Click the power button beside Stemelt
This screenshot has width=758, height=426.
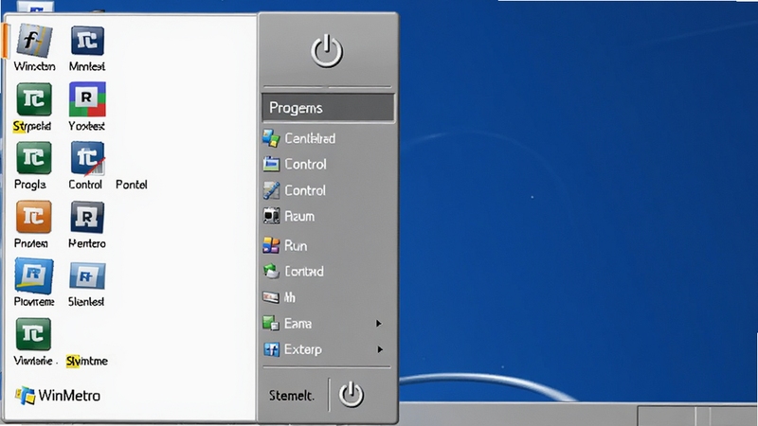(351, 395)
